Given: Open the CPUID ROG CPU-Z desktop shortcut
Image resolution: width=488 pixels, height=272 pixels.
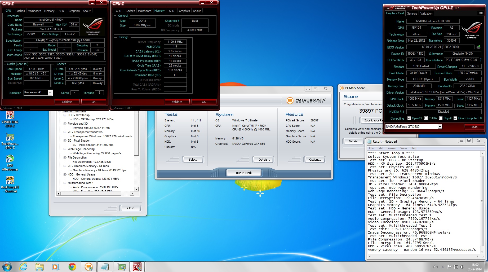Looking at the screenshot, I should 10,119.
